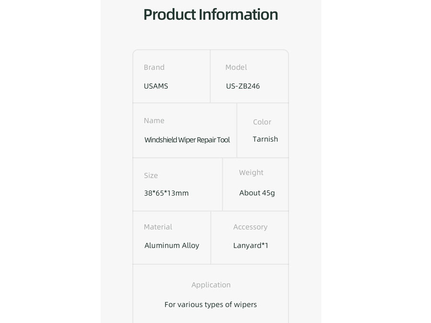Click the 38*65*13mm size value

point(166,193)
